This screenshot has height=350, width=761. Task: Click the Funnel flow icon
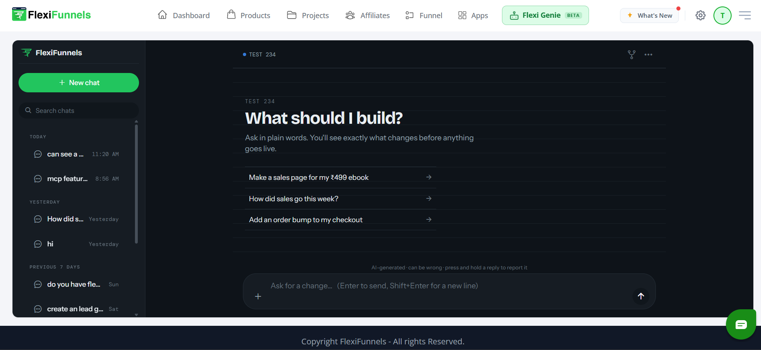coord(409,15)
